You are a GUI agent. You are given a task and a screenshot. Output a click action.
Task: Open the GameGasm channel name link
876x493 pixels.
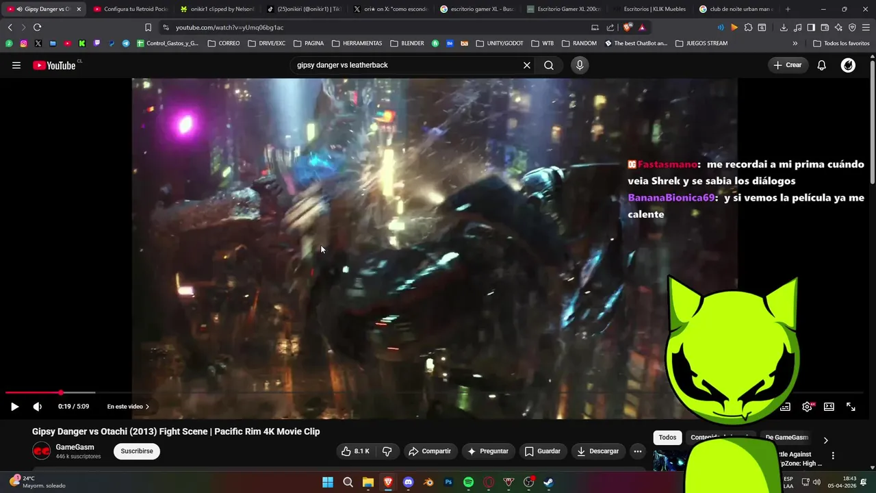[75, 447]
